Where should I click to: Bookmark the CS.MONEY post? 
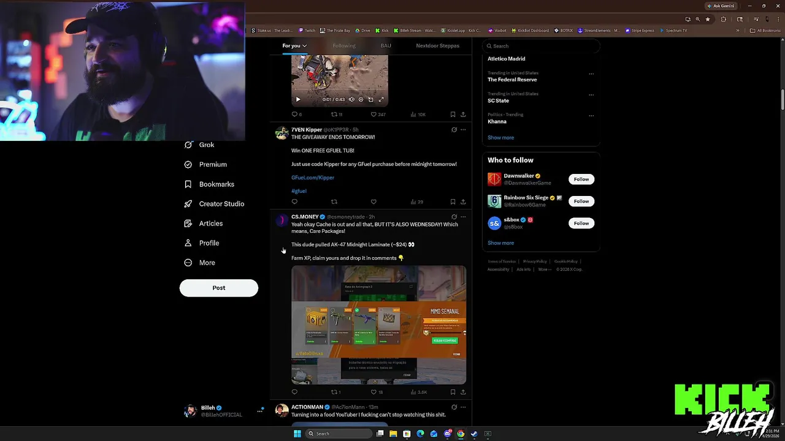tap(453, 392)
